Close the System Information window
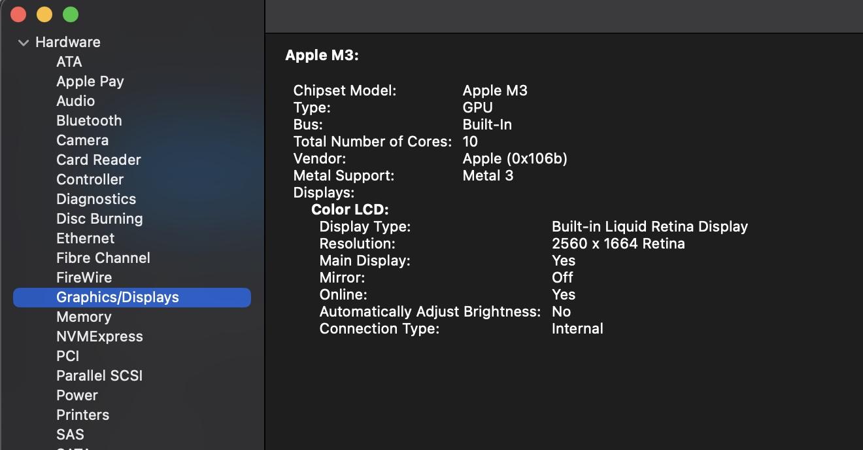This screenshot has height=450, width=863. tap(18, 14)
